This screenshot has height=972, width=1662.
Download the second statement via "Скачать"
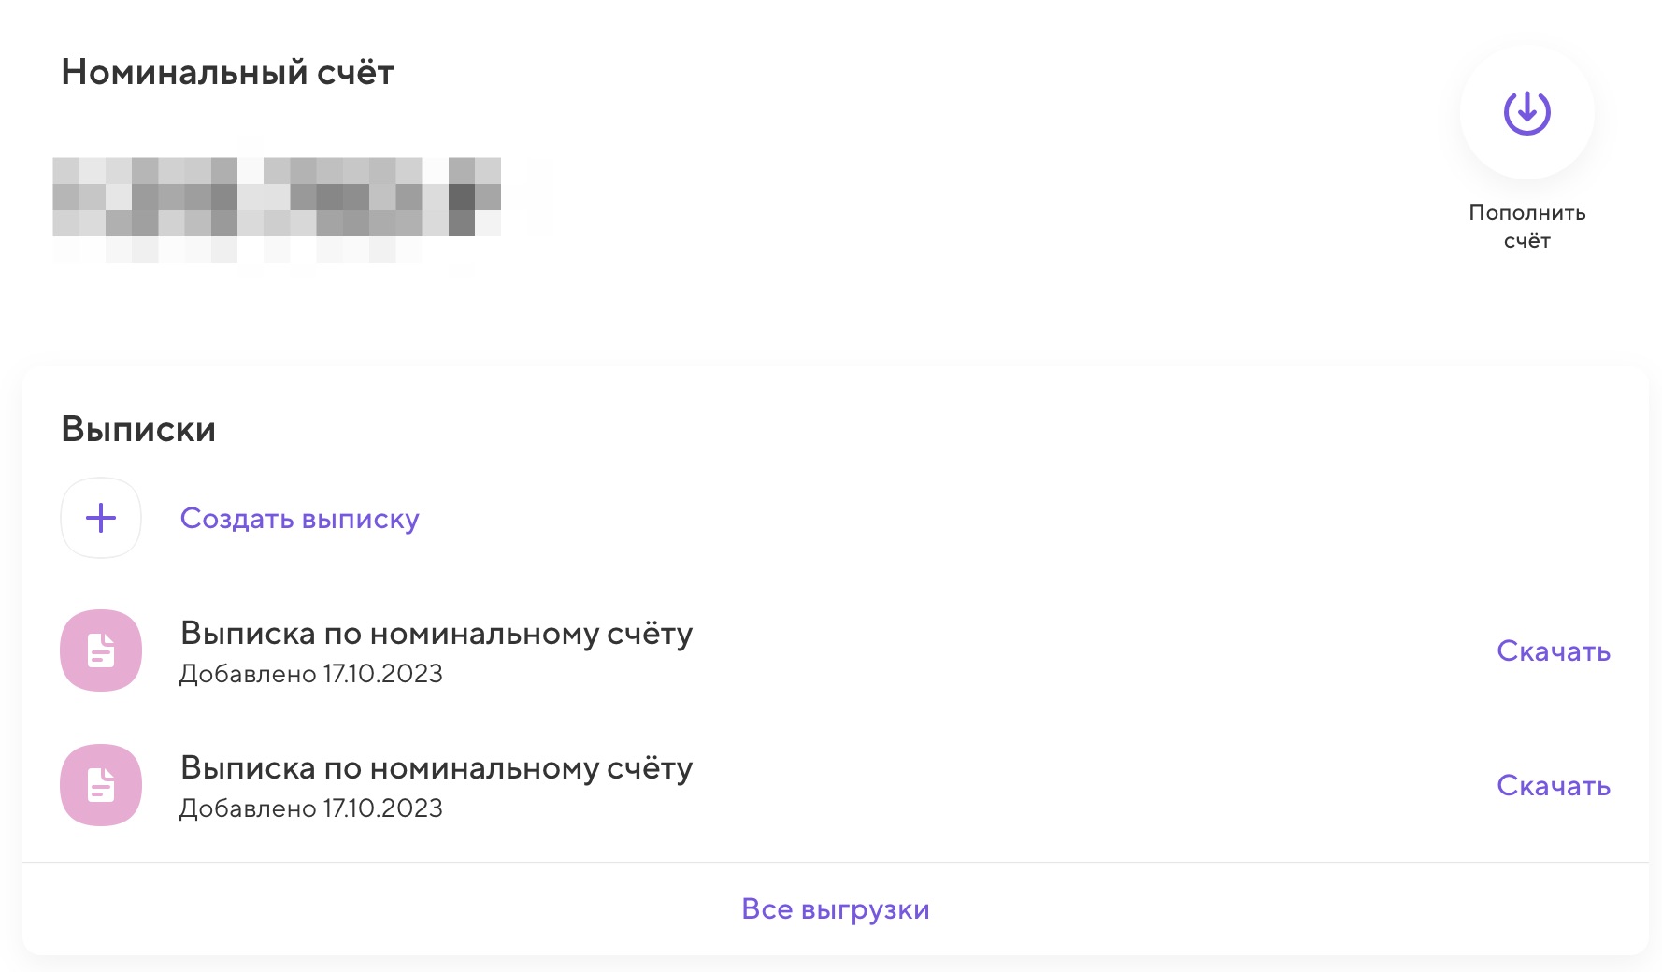click(x=1553, y=786)
